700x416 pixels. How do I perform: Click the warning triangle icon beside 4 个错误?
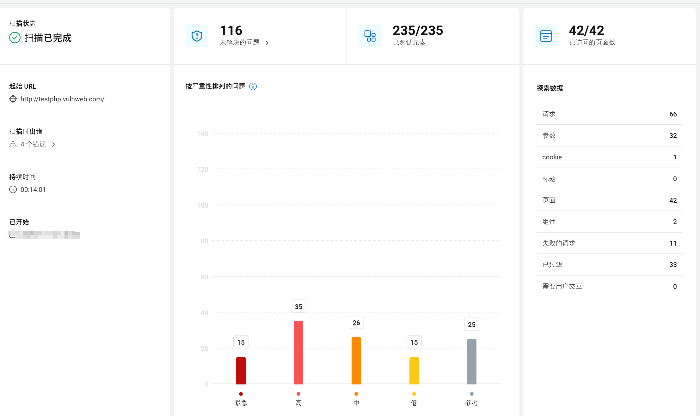coord(13,144)
